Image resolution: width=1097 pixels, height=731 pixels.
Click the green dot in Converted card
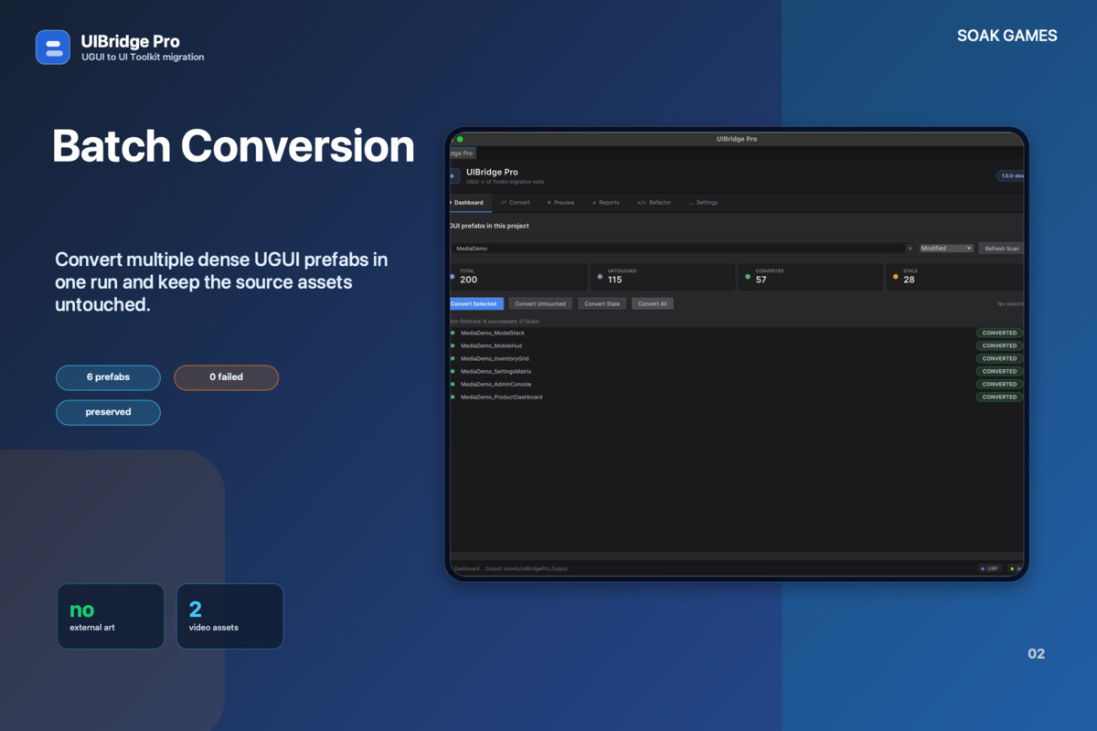click(748, 276)
